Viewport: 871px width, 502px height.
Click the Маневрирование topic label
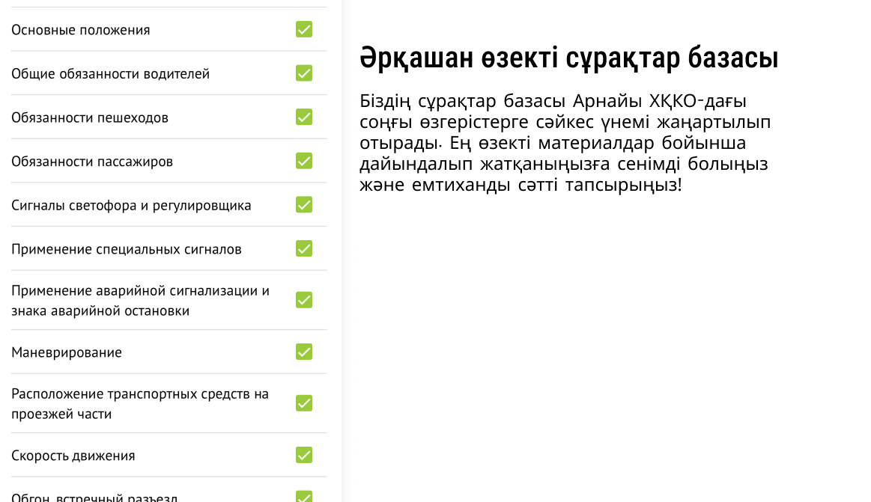(x=66, y=352)
